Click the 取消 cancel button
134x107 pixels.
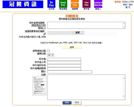pyautogui.click(x=77, y=103)
